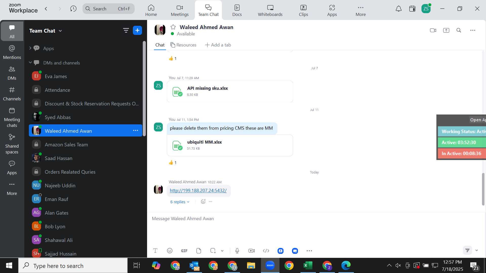486x273 pixels.
Task: Expand the Apps tree group
Action: 30,48
